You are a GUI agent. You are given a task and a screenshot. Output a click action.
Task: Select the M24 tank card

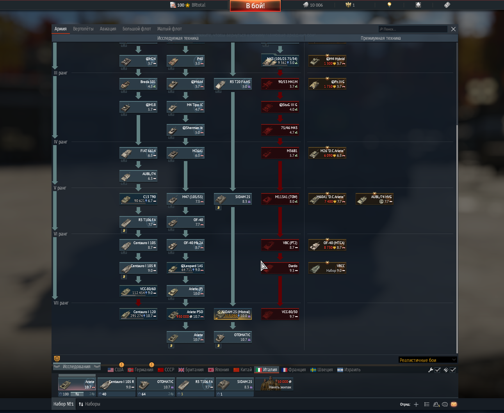pyautogui.click(x=138, y=61)
